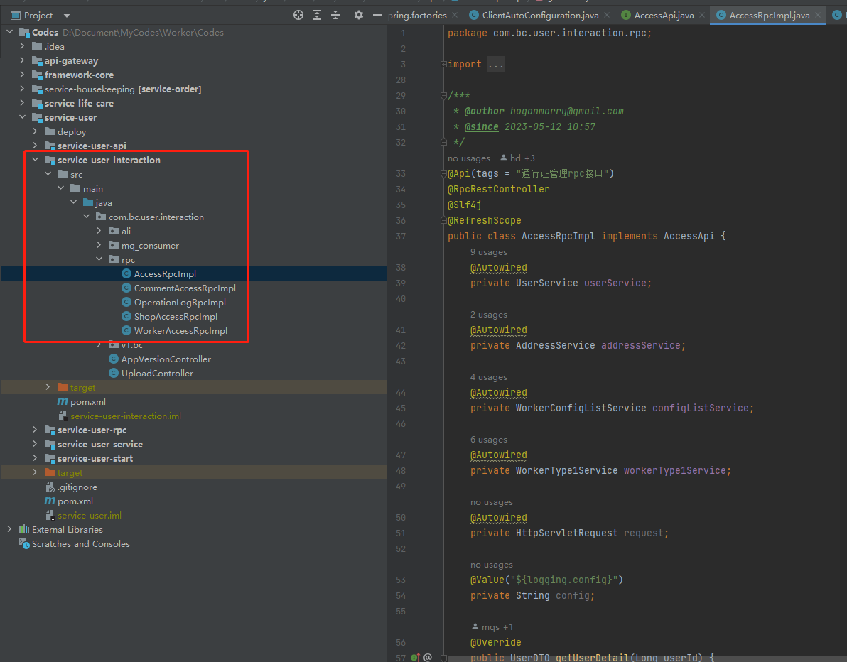Expand the service-user-start module
Image resolution: width=847 pixels, height=662 pixels.
click(35, 458)
